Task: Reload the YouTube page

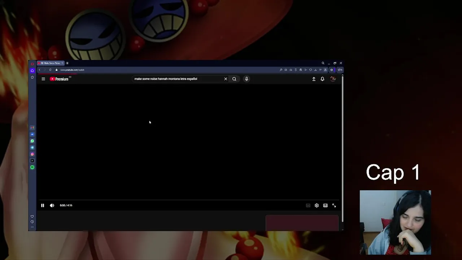Action: [x=50, y=70]
